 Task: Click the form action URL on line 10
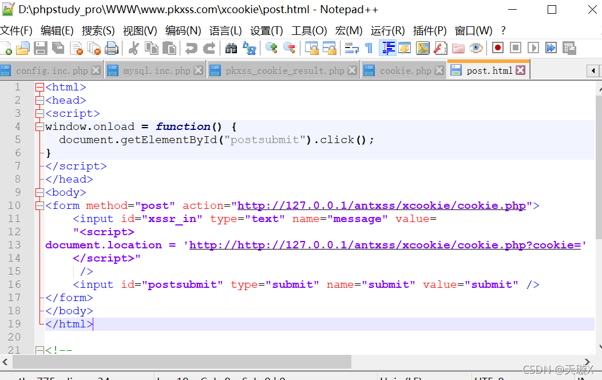(x=381, y=205)
